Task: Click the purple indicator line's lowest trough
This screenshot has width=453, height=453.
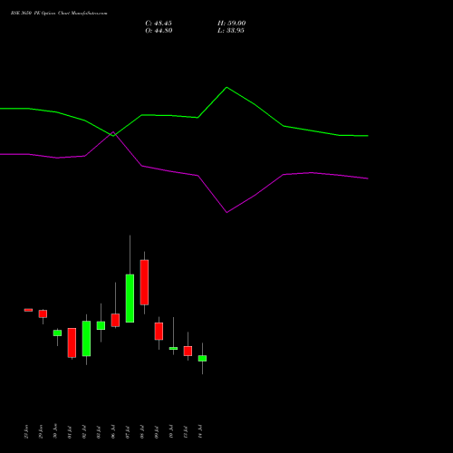Action: coord(226,212)
